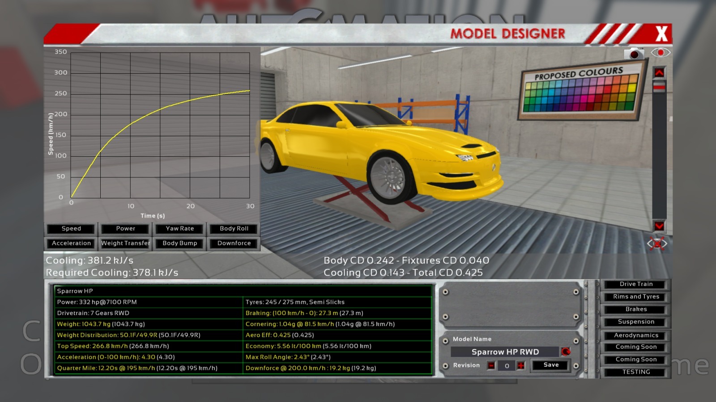This screenshot has width=716, height=402.
Task: Show the Yaw Rate graph
Action: (180, 229)
